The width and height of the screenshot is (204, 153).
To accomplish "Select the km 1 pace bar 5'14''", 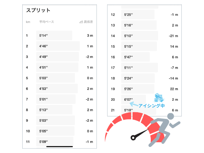I will click(x=54, y=35).
